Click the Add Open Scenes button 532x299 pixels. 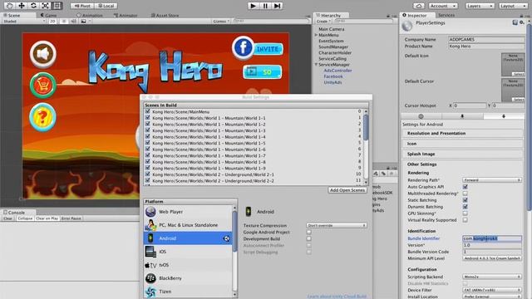347,190
